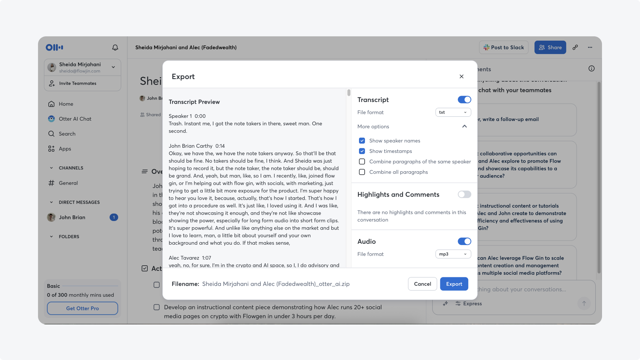Click Cancel in the Export dialog

(x=422, y=284)
